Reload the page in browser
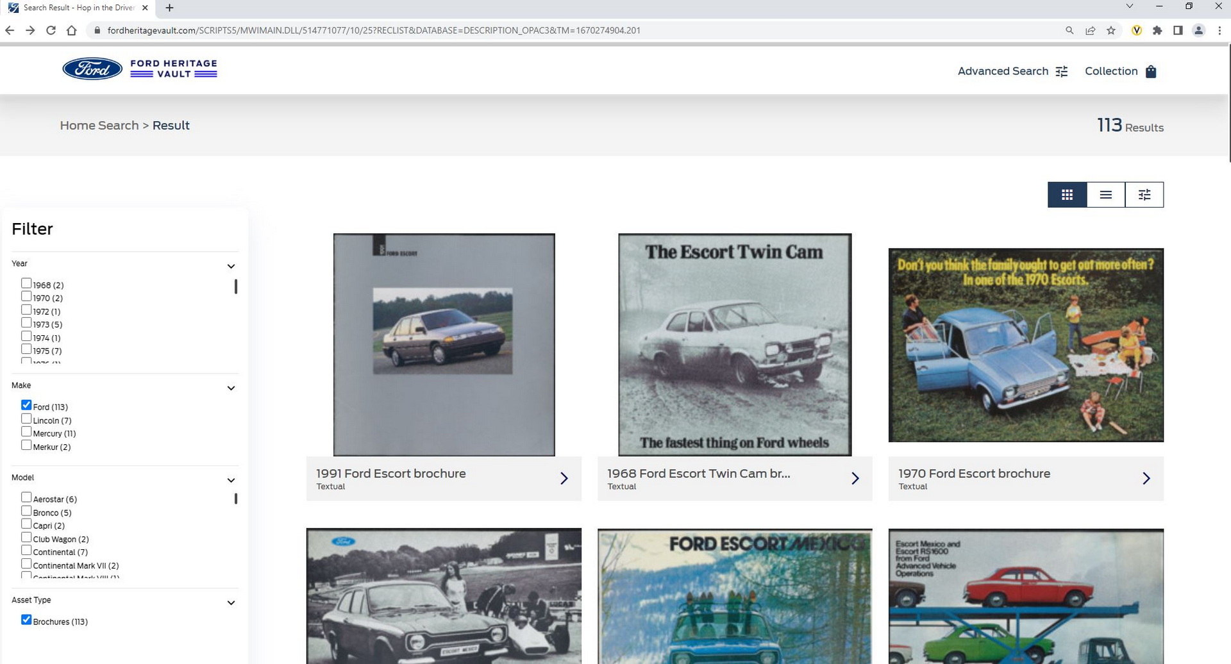This screenshot has height=664, width=1231. tap(51, 30)
